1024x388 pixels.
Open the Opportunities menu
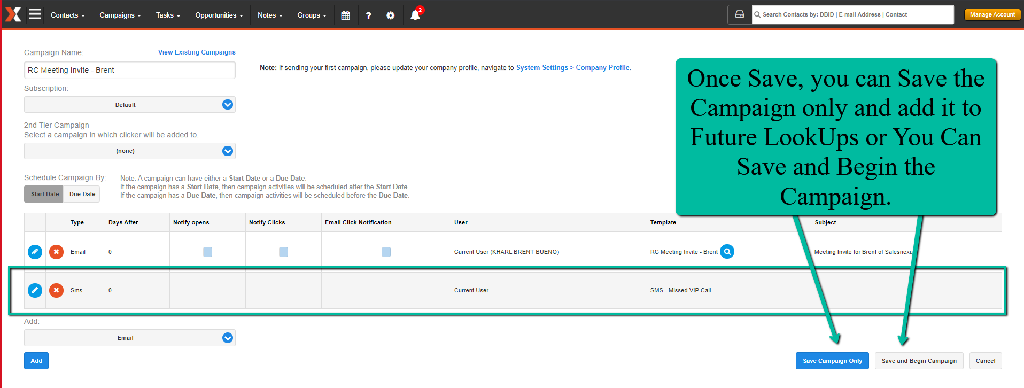click(x=219, y=15)
